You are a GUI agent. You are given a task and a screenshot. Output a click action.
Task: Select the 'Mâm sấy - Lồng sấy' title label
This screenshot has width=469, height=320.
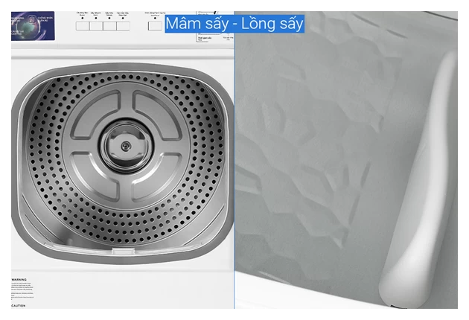click(234, 23)
